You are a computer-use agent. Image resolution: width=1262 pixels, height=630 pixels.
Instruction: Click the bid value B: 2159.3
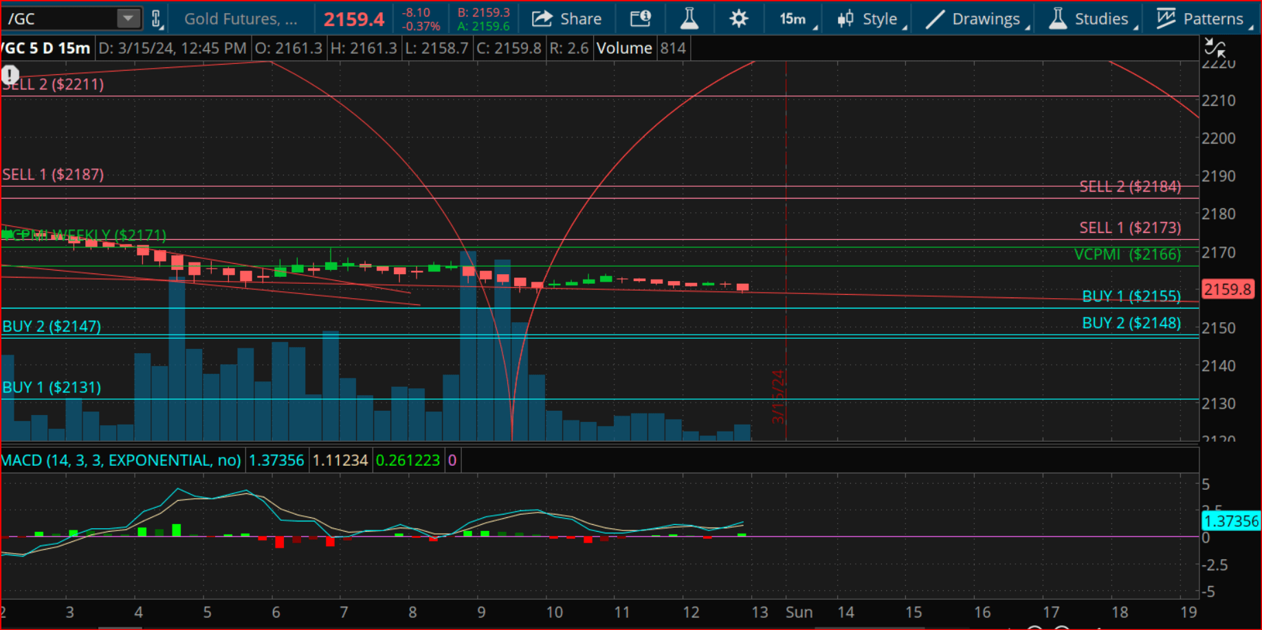tap(484, 12)
